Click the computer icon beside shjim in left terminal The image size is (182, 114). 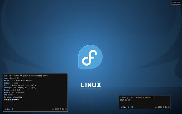pyautogui.click(x=12, y=109)
